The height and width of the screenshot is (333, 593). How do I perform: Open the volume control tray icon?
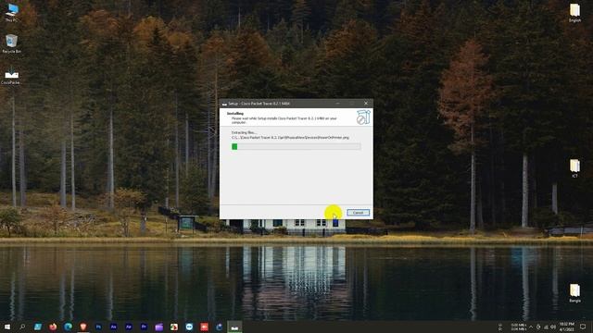pos(553,327)
